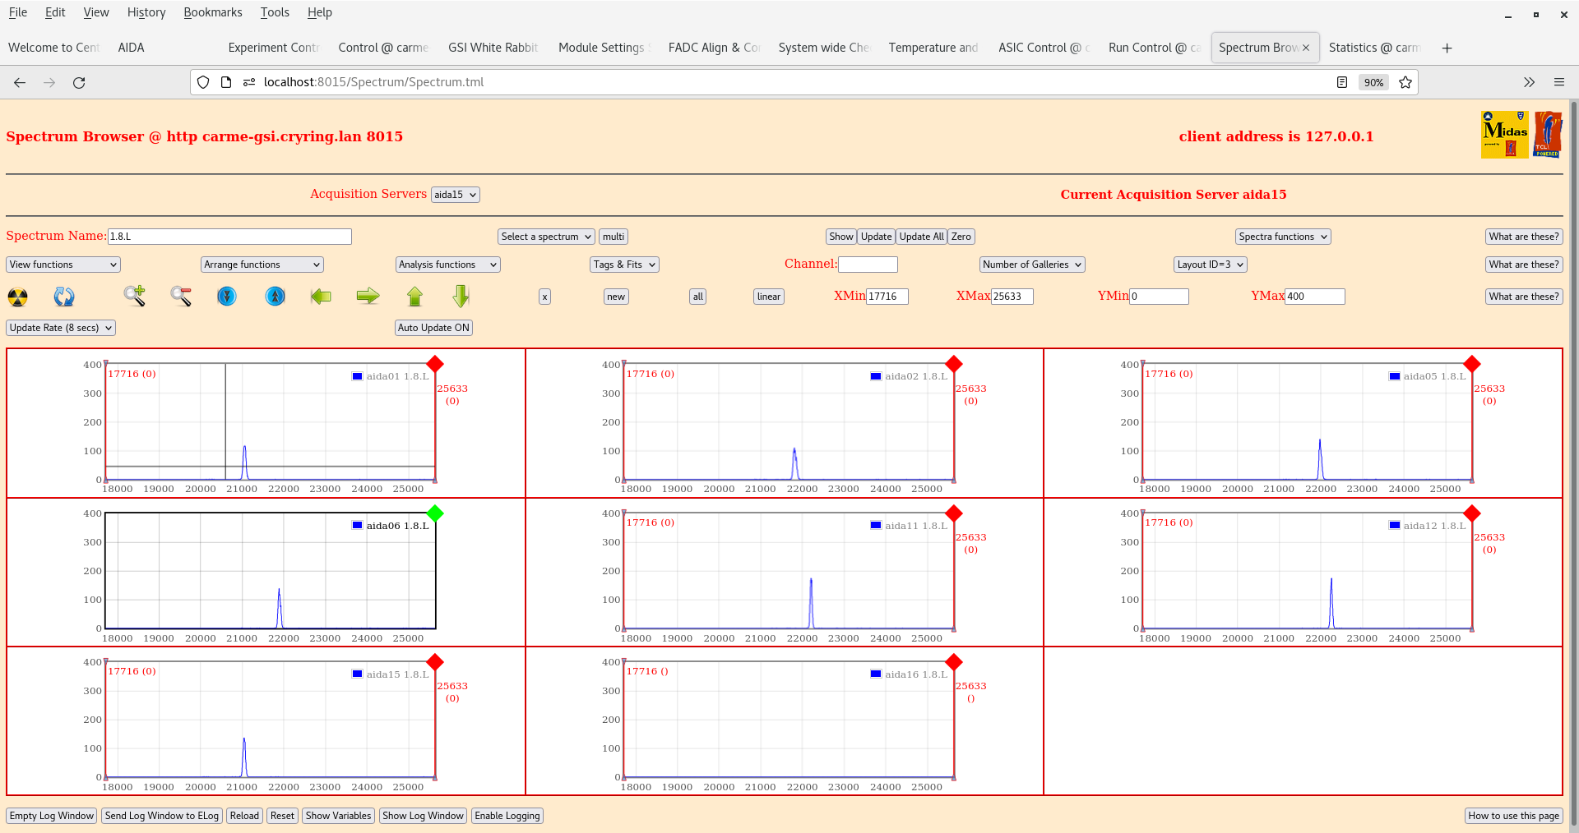
Task: Toggle the Auto Update ON button
Action: pyautogui.click(x=433, y=328)
